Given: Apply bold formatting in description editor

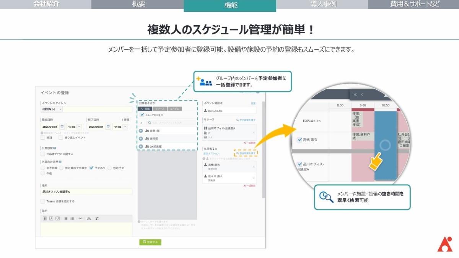Looking at the screenshot, I should [x=45, y=219].
